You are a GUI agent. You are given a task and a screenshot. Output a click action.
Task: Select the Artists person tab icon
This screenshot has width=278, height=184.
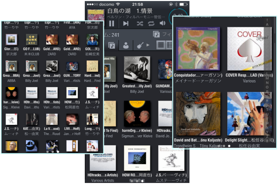point(126,45)
